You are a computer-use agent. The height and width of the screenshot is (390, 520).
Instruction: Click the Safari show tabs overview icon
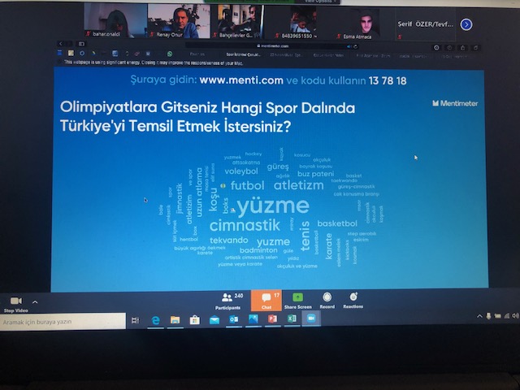[475, 48]
